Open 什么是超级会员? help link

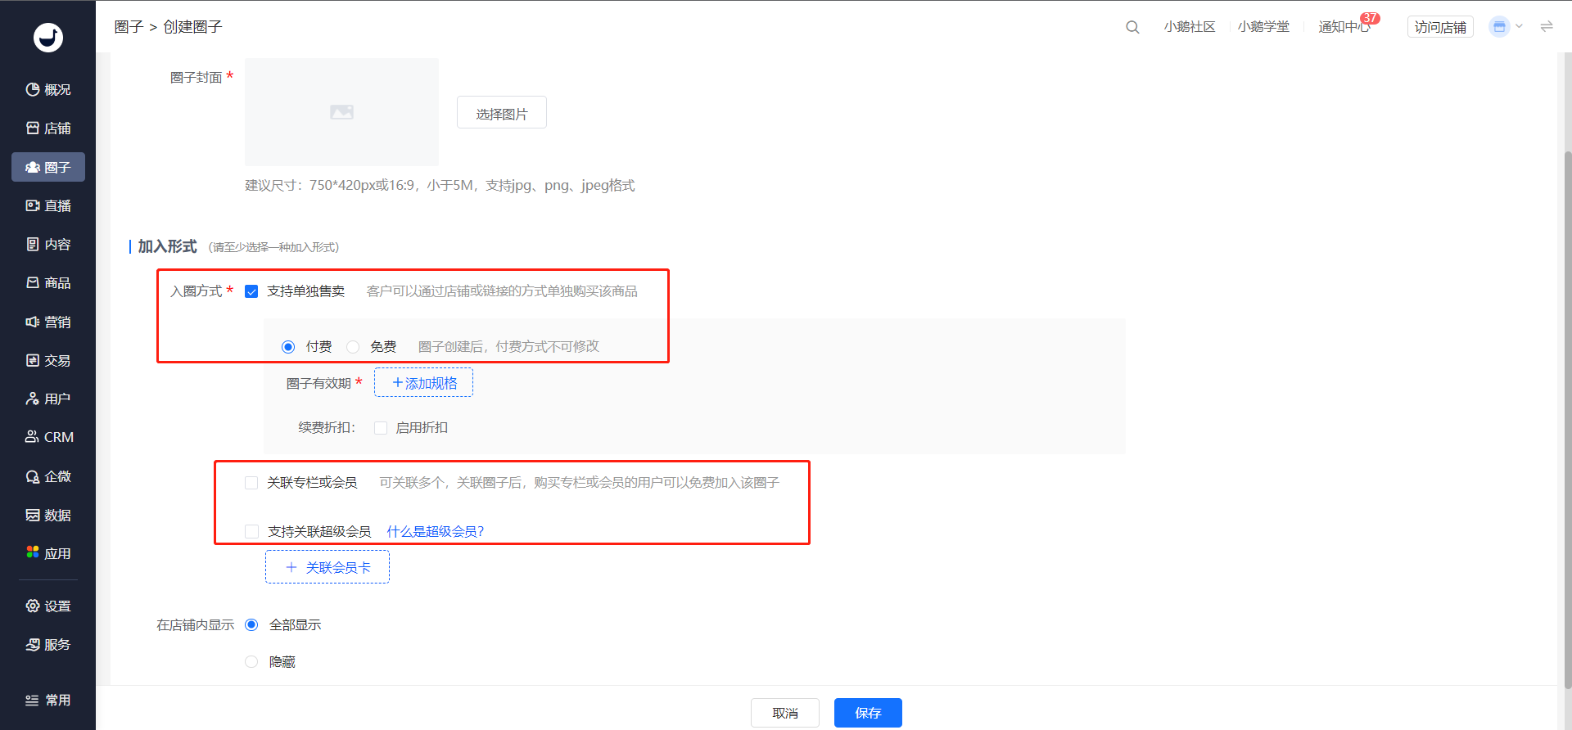(436, 532)
